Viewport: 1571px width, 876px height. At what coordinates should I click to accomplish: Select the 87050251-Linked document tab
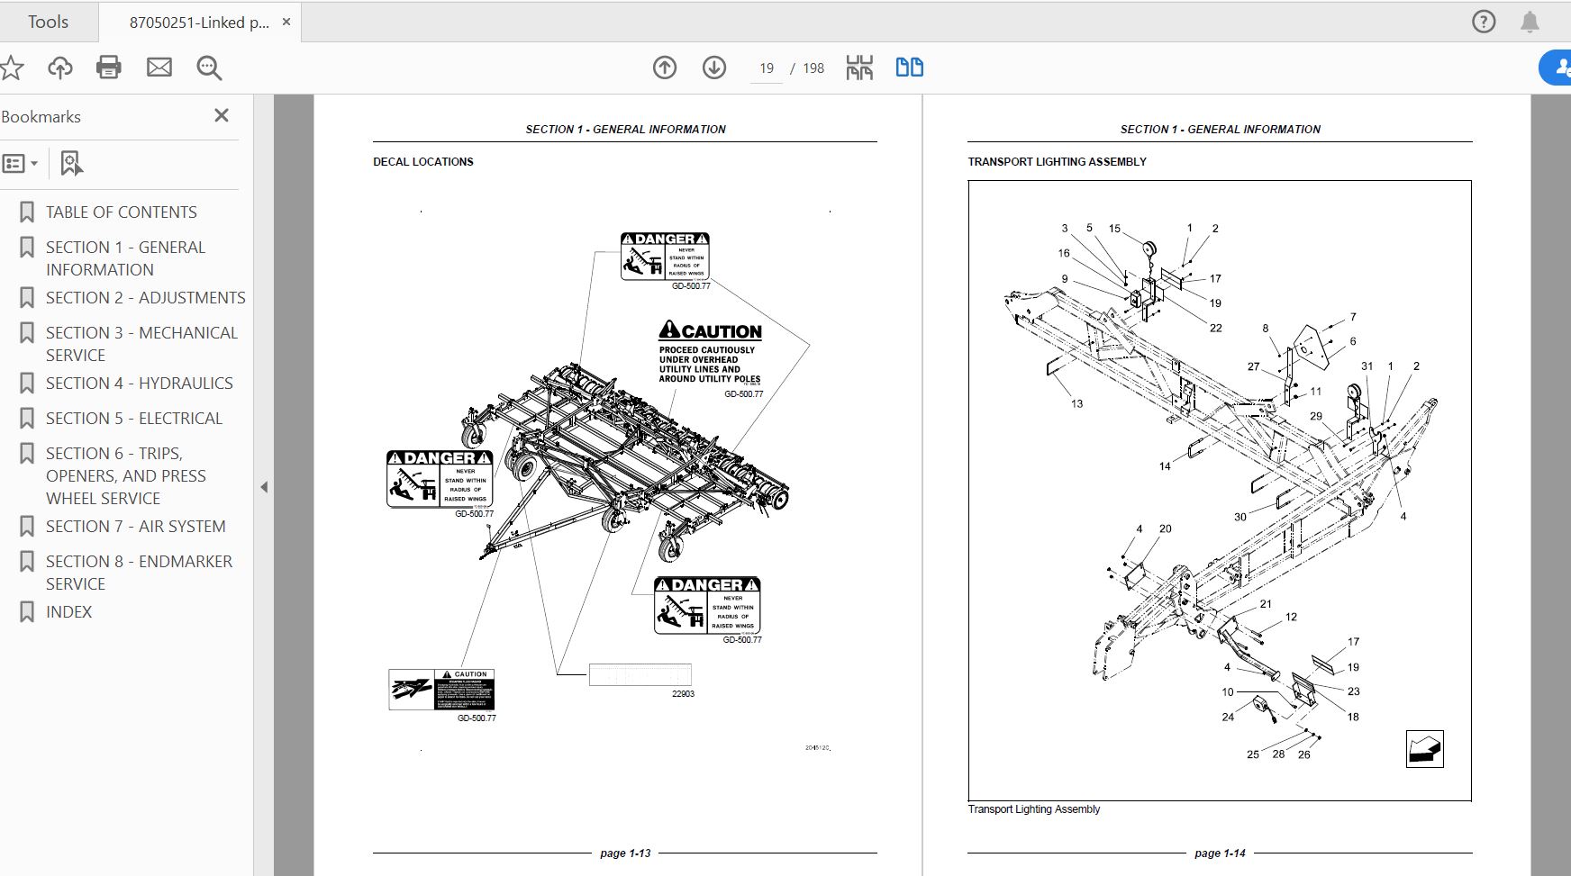(199, 23)
